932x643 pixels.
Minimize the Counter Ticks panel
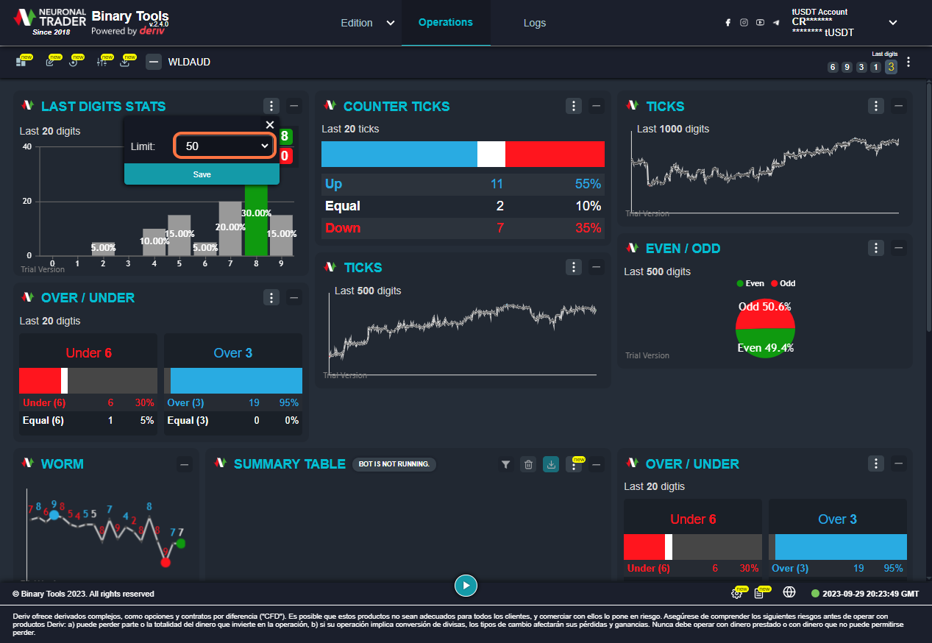click(597, 106)
